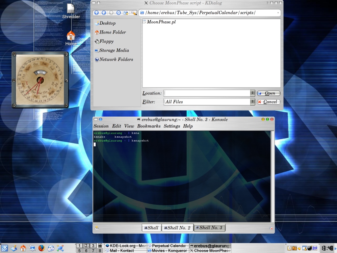Viewport: 337px width, 253px height.
Task: Open the Home desktop icon
Action: (71, 38)
